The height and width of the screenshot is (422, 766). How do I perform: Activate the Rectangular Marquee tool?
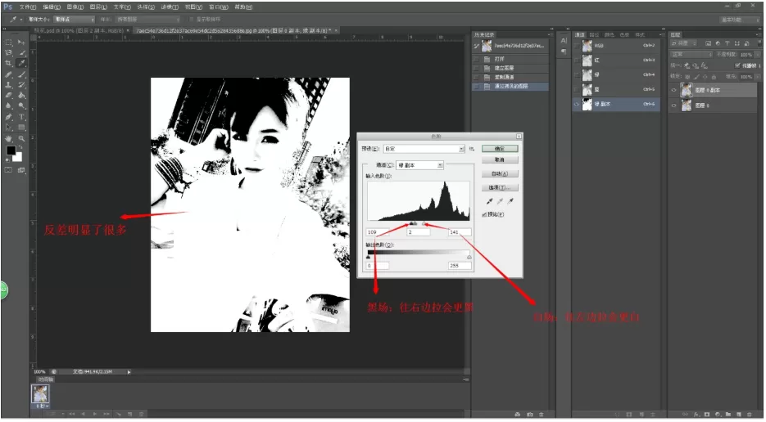pos(8,42)
